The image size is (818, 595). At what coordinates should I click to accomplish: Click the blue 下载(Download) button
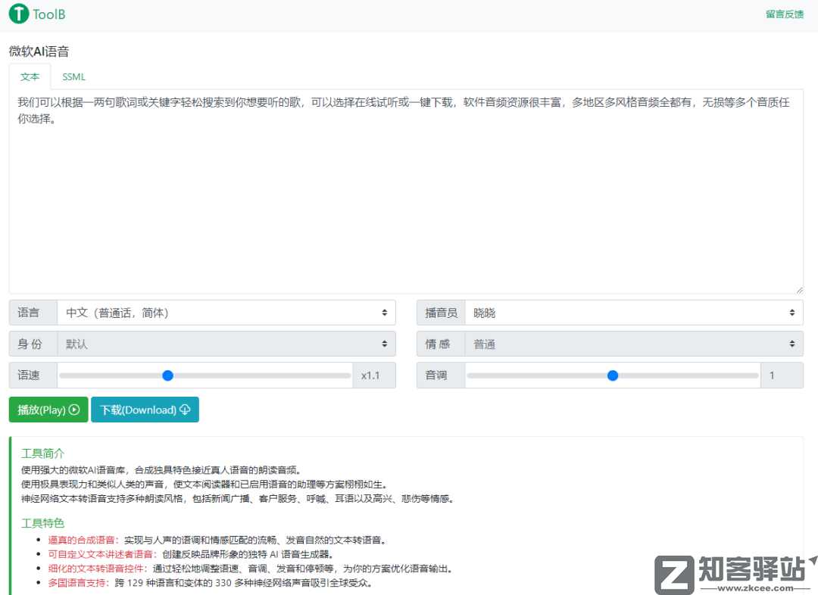tap(145, 410)
